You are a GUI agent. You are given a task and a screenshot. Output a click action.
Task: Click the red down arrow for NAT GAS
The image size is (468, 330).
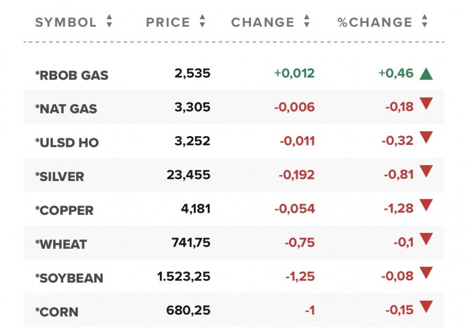[426, 105]
